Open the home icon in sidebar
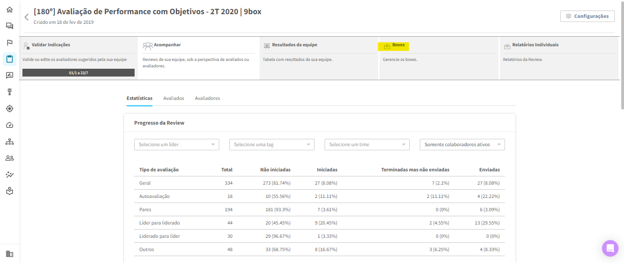Viewport: 624px width, 263px height. click(x=10, y=10)
